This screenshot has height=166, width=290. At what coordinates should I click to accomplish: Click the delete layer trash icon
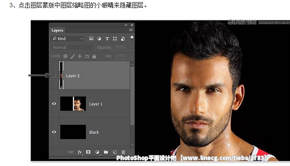123,152
